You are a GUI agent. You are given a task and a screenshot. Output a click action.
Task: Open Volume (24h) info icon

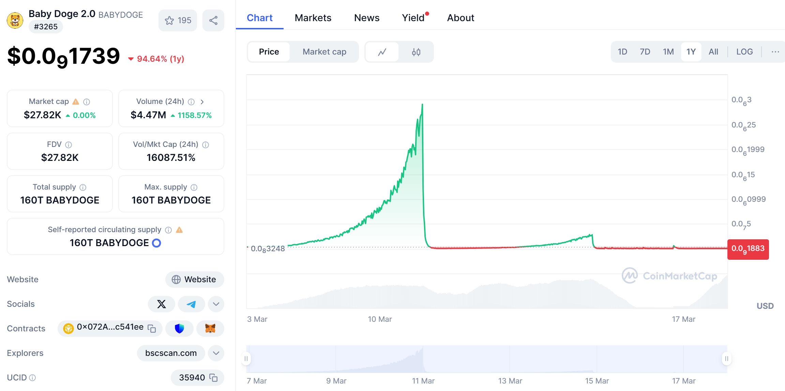[192, 102]
